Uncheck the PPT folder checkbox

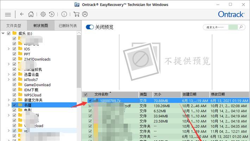point(14,54)
